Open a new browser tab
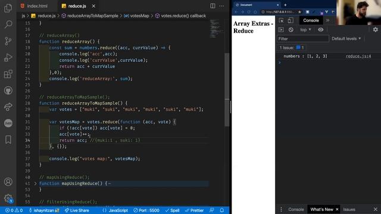 [x=285, y=5]
